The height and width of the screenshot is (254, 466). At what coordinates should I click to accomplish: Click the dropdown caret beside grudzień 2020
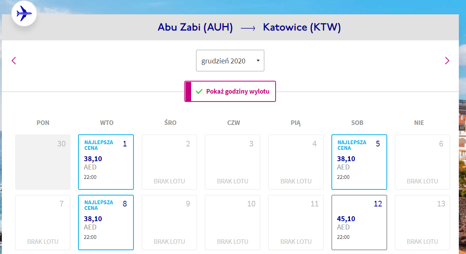click(258, 60)
